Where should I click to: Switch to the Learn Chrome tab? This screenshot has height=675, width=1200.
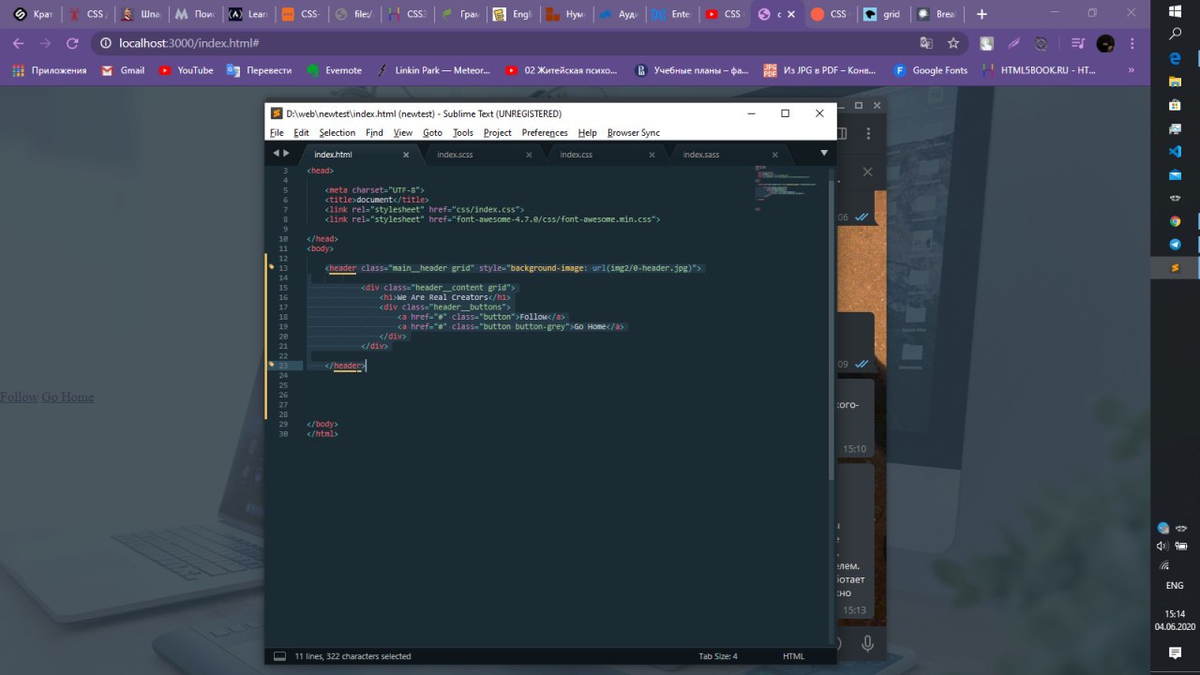pyautogui.click(x=248, y=14)
